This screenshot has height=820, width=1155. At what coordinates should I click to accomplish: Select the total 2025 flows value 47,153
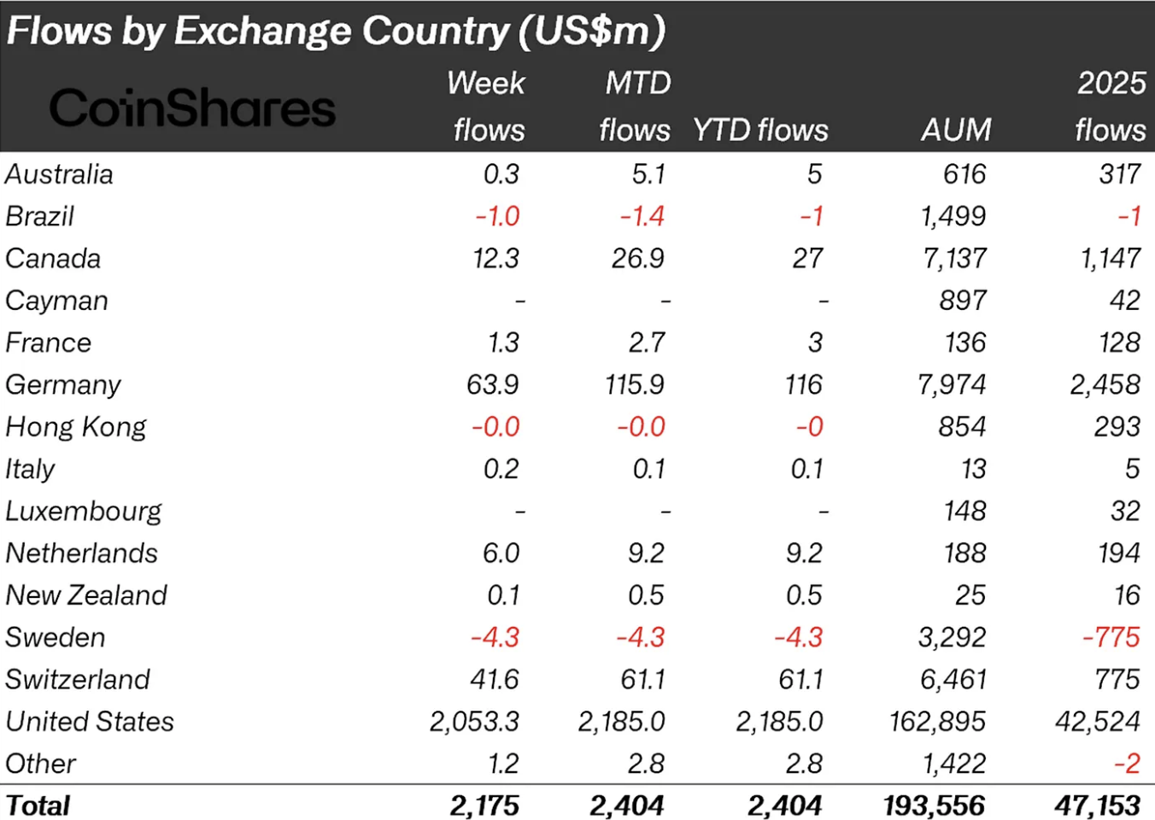(x=1097, y=805)
